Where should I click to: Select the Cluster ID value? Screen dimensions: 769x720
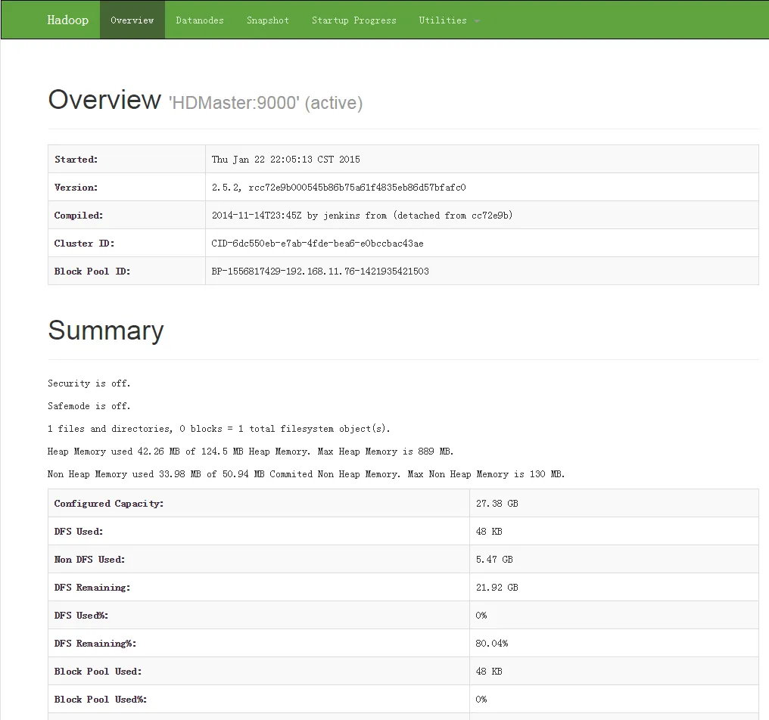[x=317, y=244]
